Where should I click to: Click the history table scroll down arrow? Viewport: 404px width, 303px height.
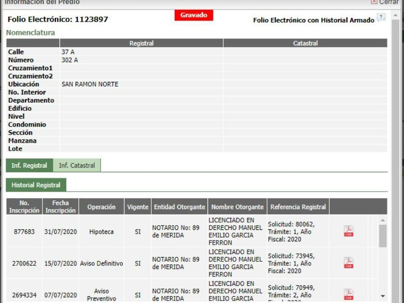click(383, 296)
